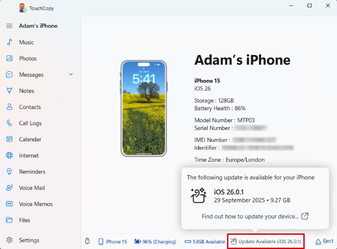Maximize the TouchCopy window
337x249 pixels.
(309, 6)
